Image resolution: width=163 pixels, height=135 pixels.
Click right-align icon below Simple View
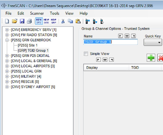tap(112, 60)
